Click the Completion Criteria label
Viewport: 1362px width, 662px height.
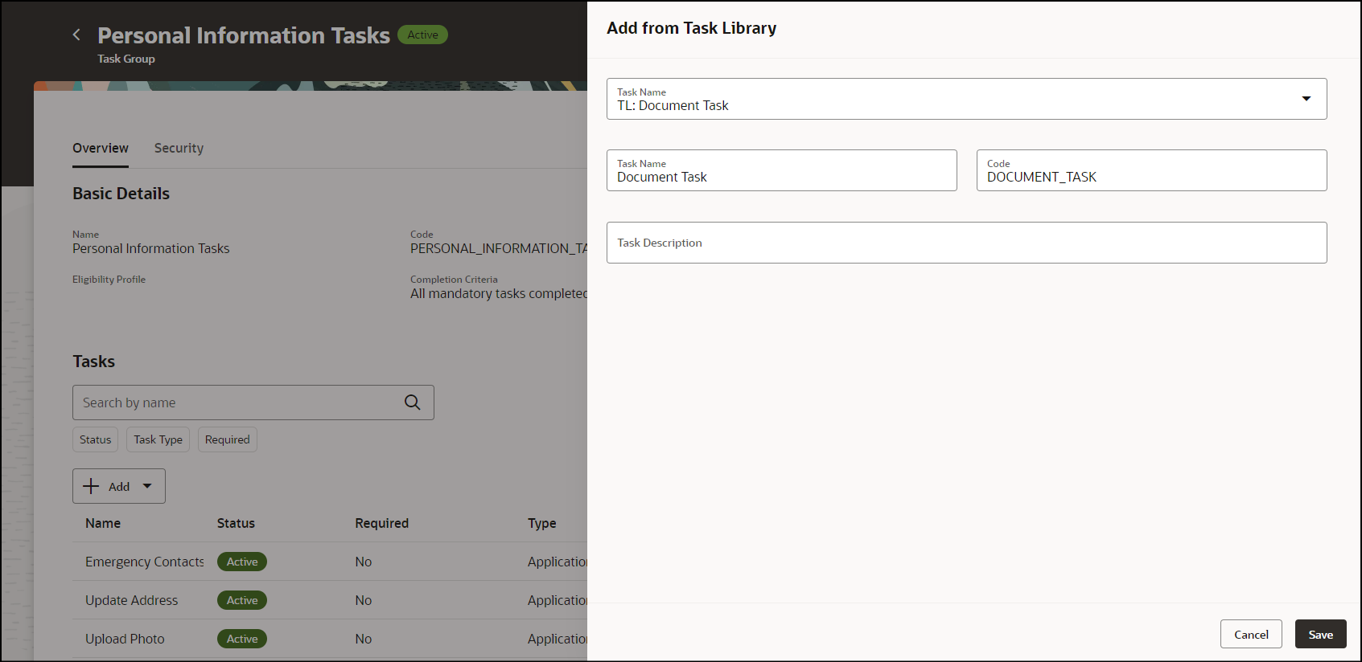(454, 280)
